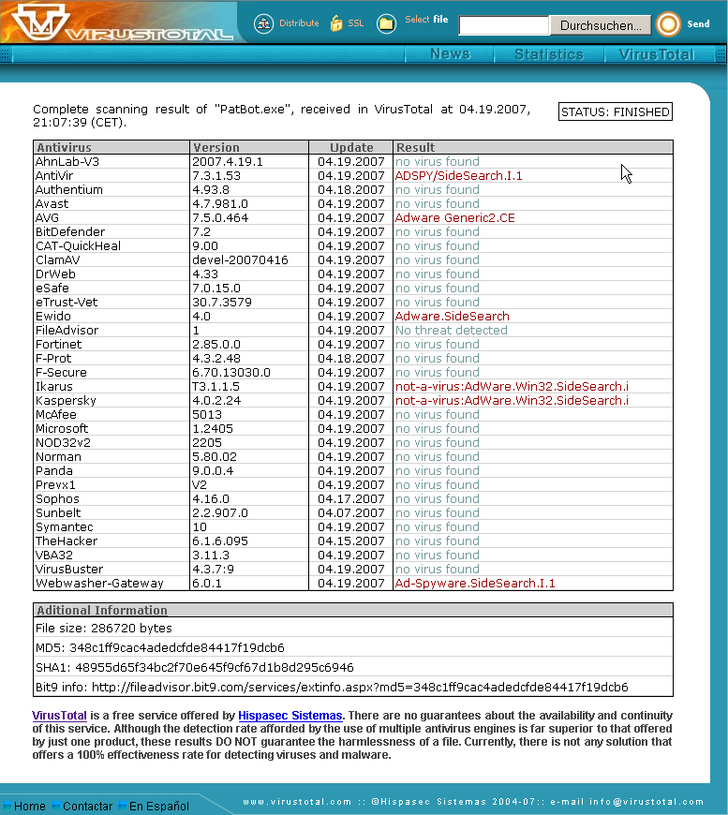The image size is (728, 815).
Task: Click the devel-20070416 version cell
Action: pos(240,259)
